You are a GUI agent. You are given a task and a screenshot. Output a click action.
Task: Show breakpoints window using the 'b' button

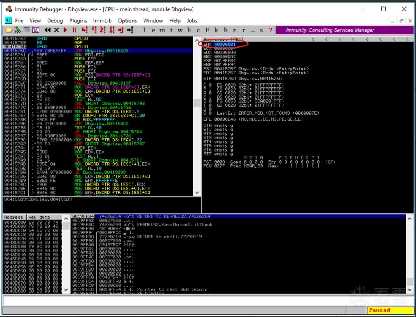coord(226,30)
